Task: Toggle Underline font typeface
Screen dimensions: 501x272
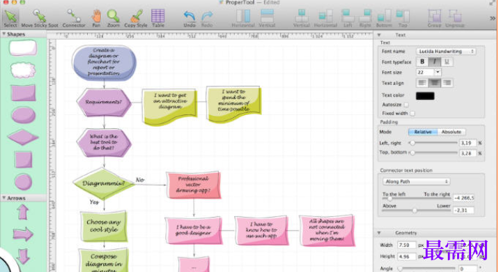Action: [447, 61]
